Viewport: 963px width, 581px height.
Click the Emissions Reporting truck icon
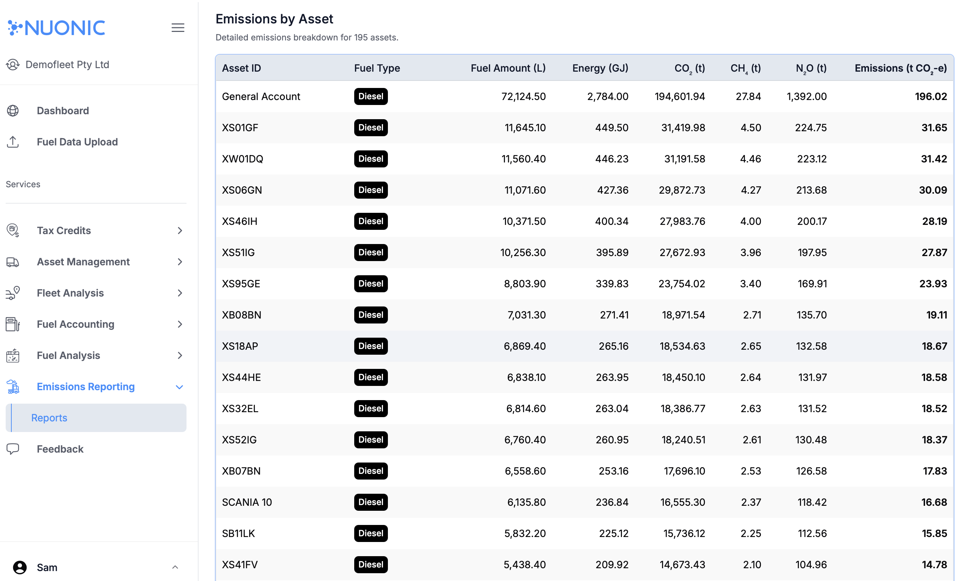click(13, 387)
